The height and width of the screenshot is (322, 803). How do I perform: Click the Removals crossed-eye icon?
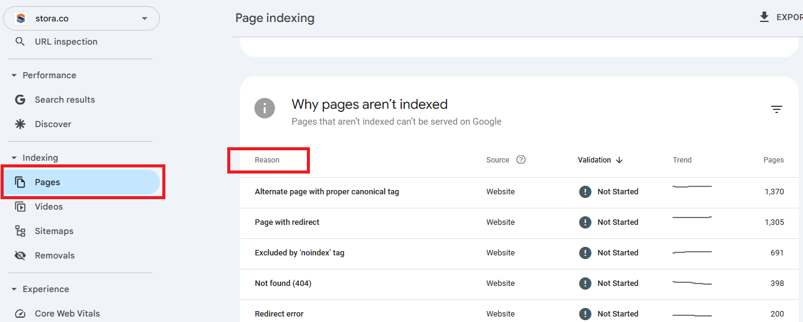(x=20, y=255)
